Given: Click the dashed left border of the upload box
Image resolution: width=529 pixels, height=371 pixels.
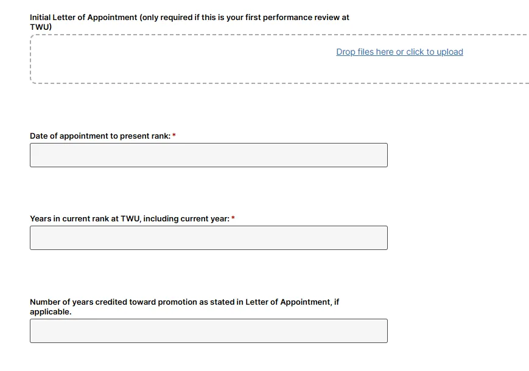Looking at the screenshot, I should tap(30, 59).
